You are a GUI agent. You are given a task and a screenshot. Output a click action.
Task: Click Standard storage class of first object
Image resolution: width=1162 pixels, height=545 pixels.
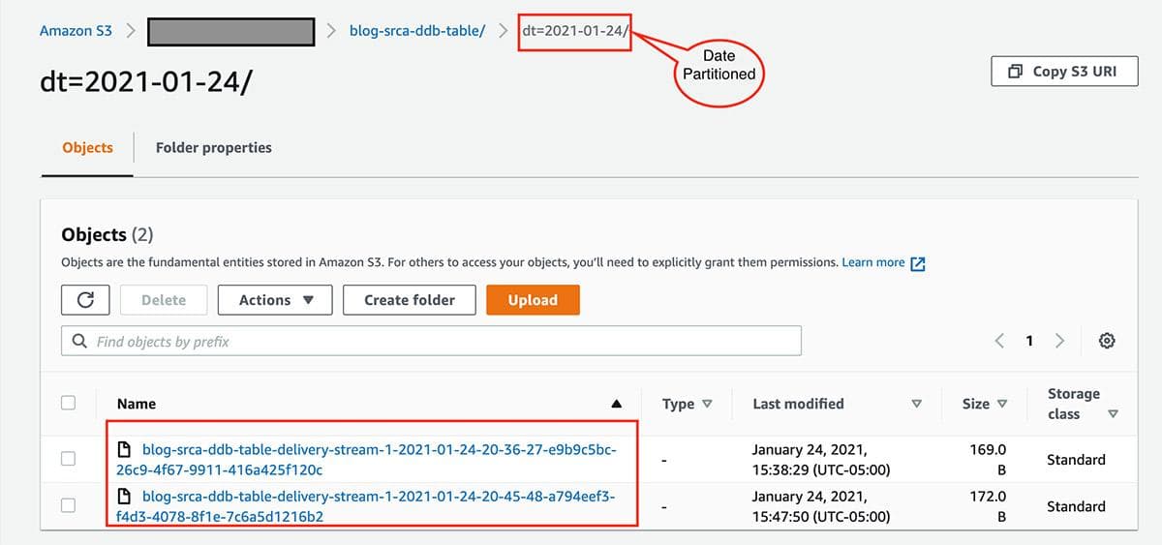(x=1076, y=460)
